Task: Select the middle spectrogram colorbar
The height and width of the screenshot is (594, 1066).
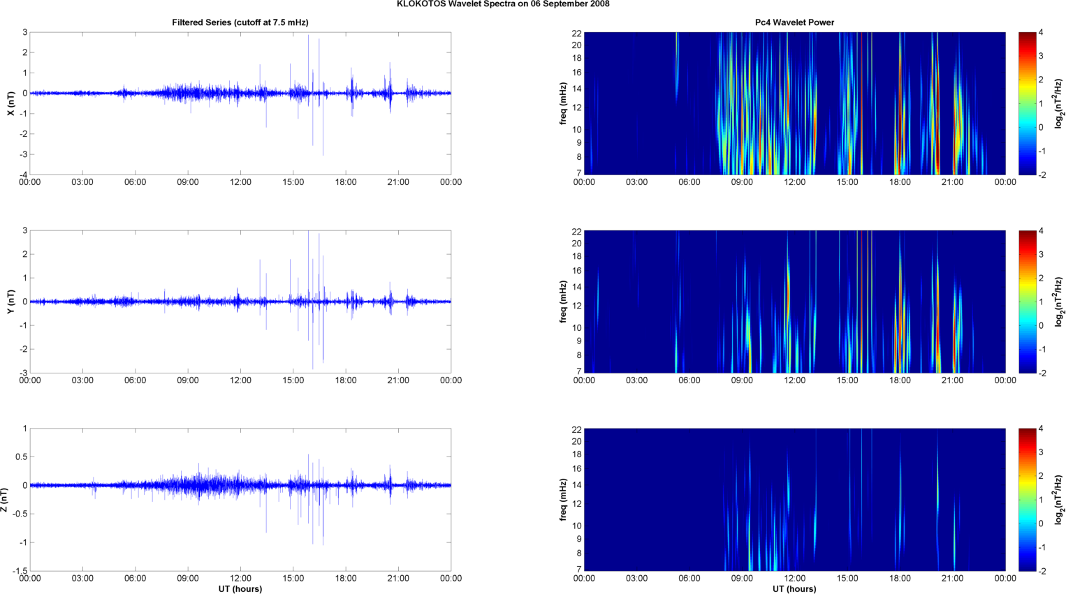Action: coord(1027,302)
